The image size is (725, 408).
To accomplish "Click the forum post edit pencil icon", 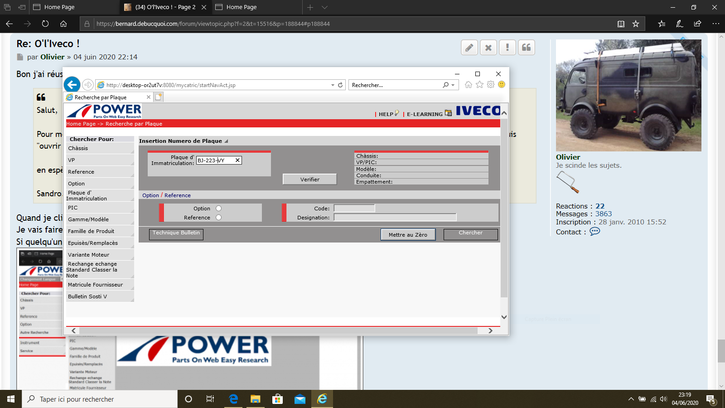I will coord(469,48).
